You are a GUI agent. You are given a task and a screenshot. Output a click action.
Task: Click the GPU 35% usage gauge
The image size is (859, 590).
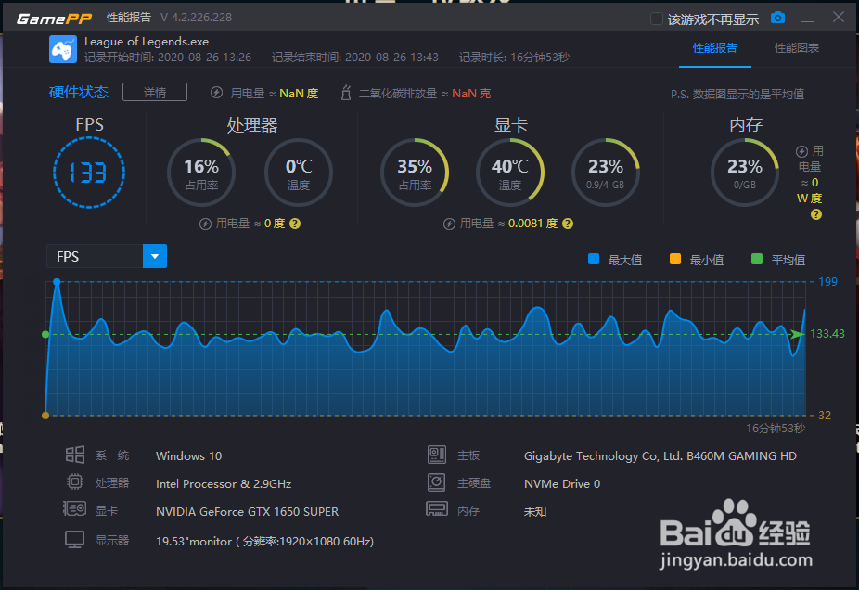click(415, 173)
